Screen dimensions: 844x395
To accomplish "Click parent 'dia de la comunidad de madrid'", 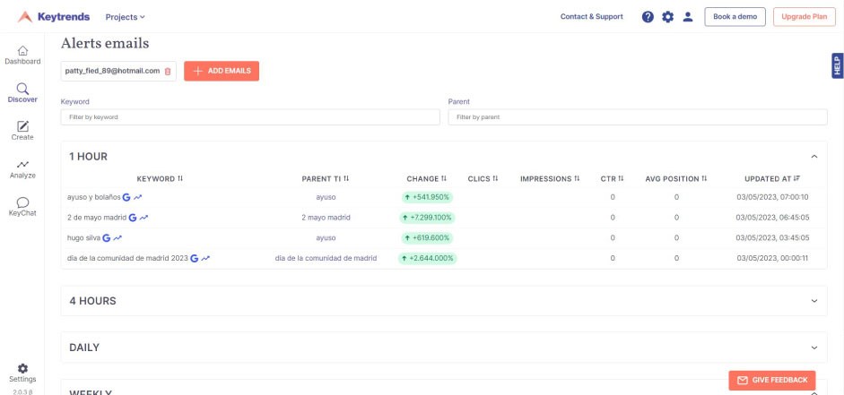I will click(326, 258).
